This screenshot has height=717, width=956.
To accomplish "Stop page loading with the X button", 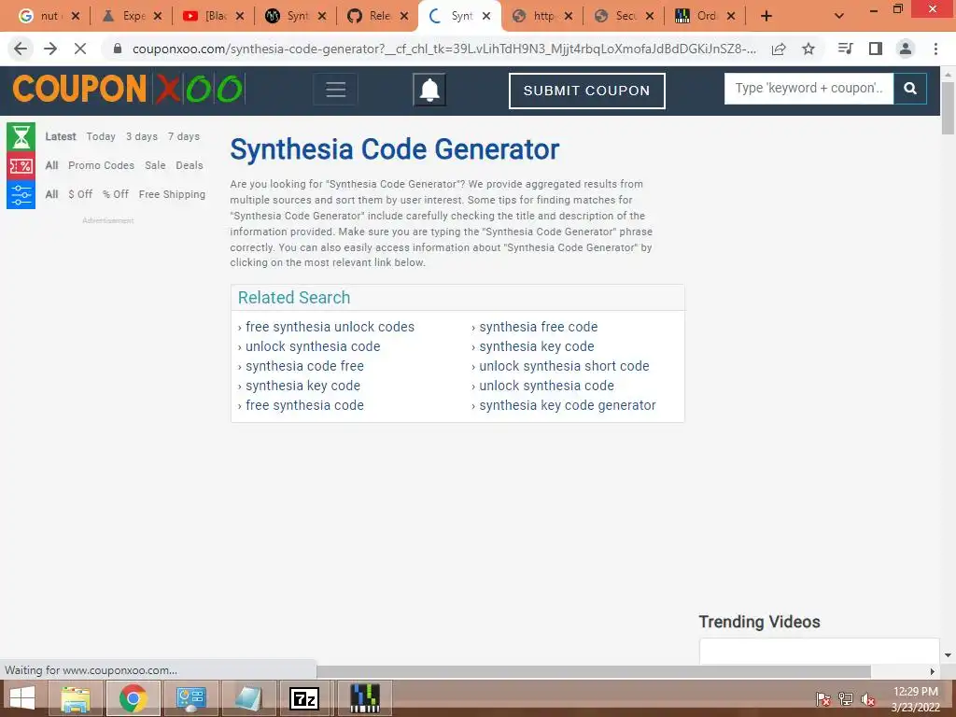I will pyautogui.click(x=80, y=49).
